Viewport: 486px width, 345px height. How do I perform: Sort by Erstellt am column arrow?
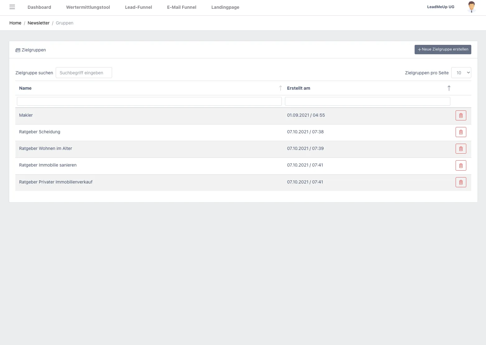point(449,88)
